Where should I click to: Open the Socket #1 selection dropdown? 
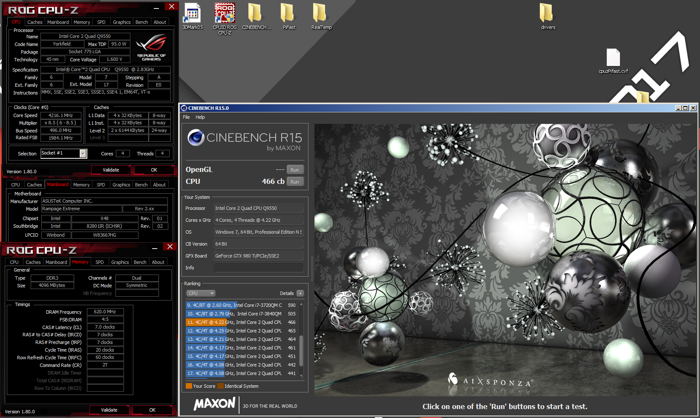pos(83,154)
